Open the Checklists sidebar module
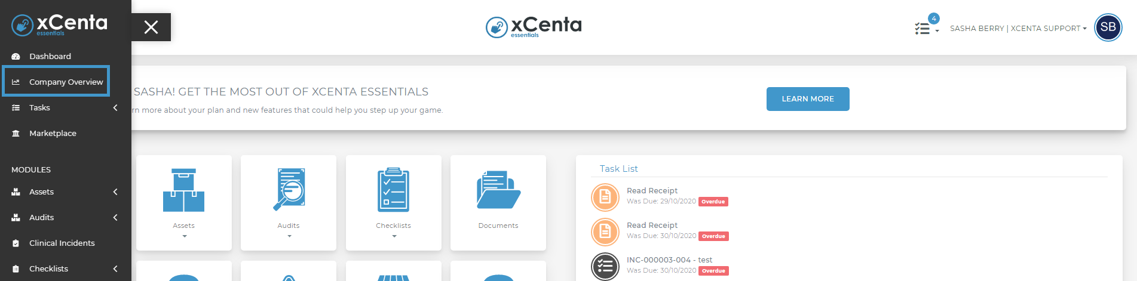The image size is (1137, 281). coord(48,268)
